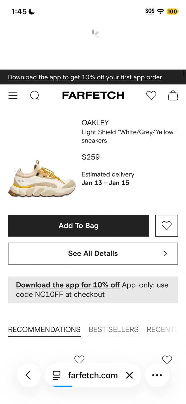Viewport: 186px width, 404px height.
Task: Switch to the Best Sellers tab
Action: [x=114, y=329]
